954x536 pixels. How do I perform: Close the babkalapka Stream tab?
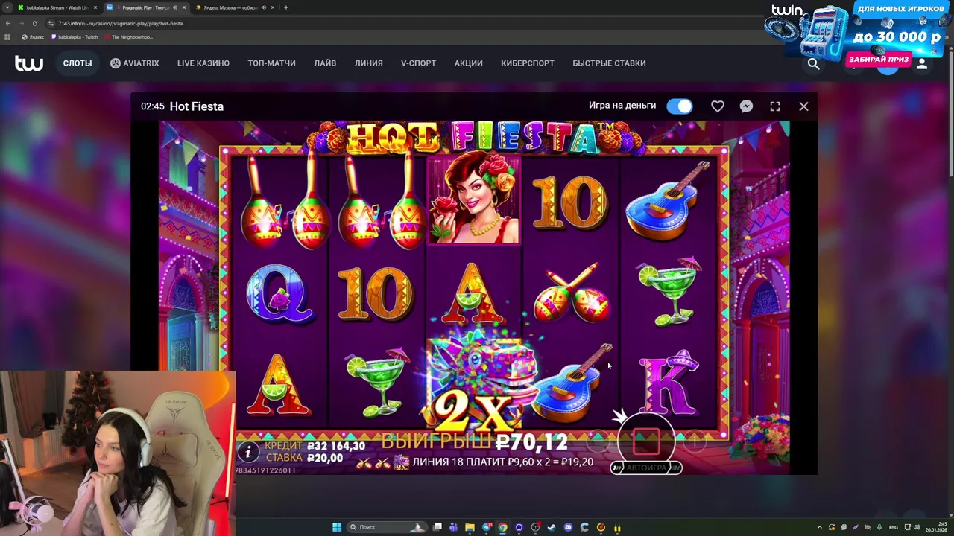(95, 7)
